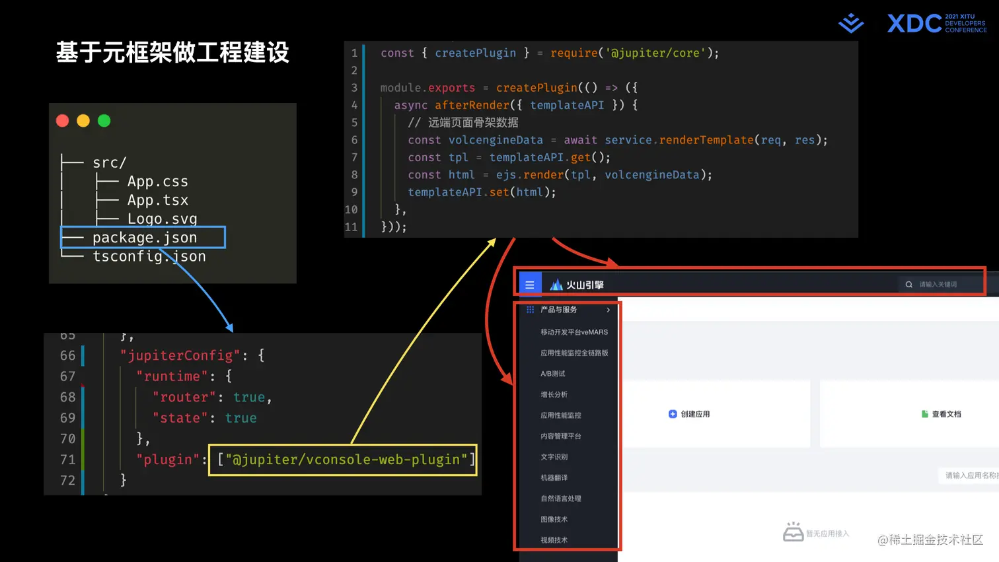The height and width of the screenshot is (562, 999).
Task: Click line number 71 in the JSON gutter
Action: (x=67, y=460)
